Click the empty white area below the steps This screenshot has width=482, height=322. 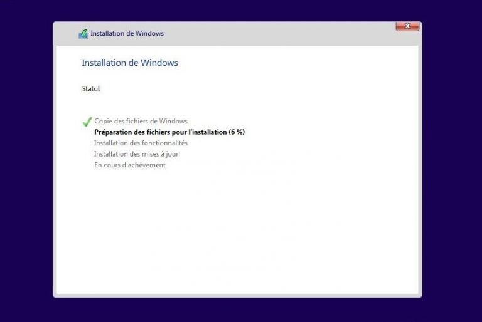[237, 232]
